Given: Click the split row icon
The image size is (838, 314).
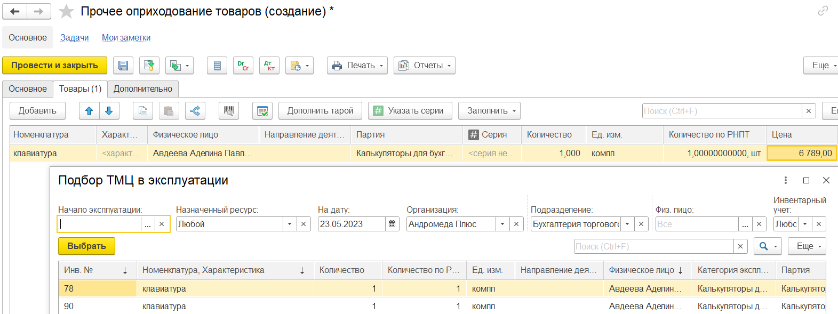Looking at the screenshot, I should pyautogui.click(x=195, y=111).
